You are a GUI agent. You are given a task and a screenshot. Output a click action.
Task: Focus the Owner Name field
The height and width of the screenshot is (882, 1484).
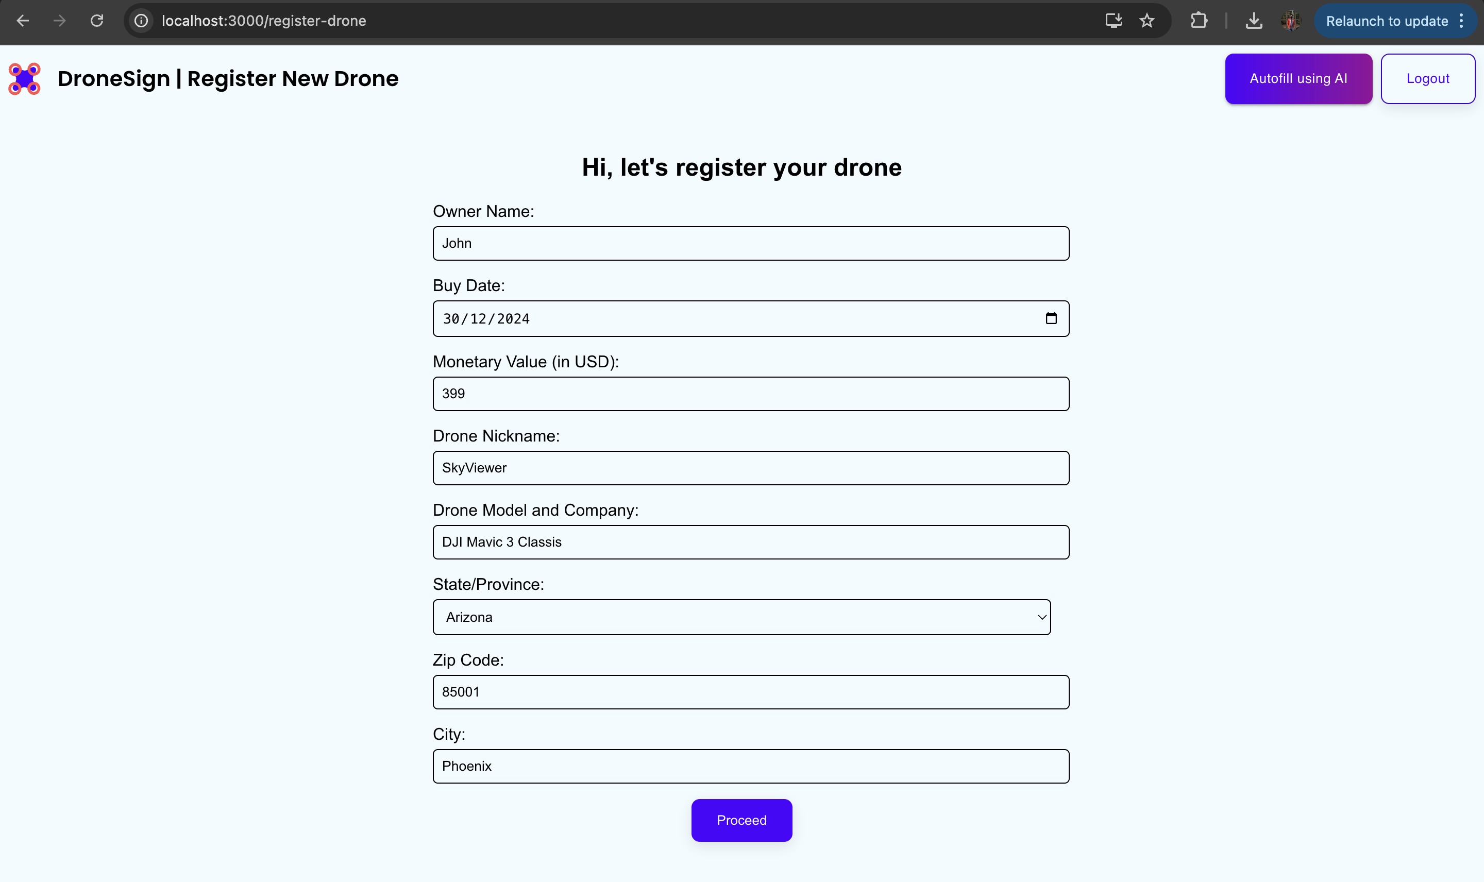point(750,243)
